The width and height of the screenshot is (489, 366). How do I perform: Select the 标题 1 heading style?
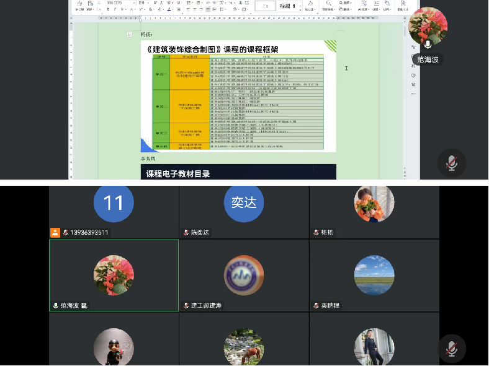click(x=289, y=6)
